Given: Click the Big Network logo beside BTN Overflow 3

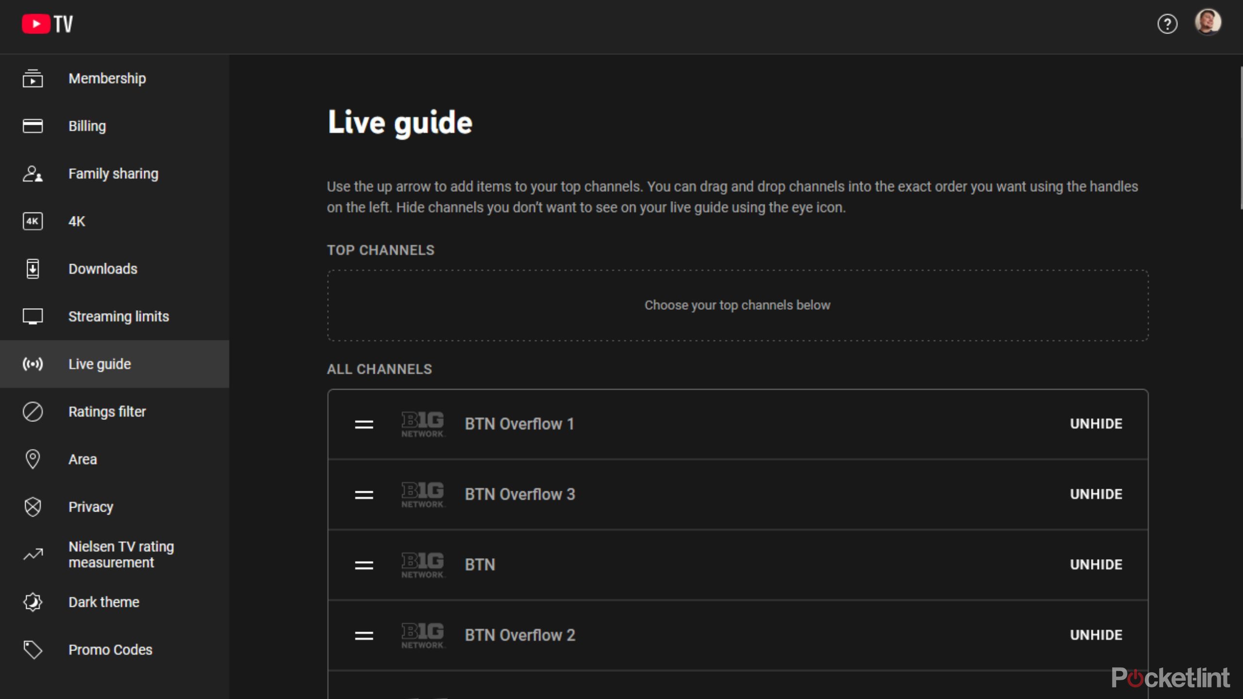Looking at the screenshot, I should [422, 494].
